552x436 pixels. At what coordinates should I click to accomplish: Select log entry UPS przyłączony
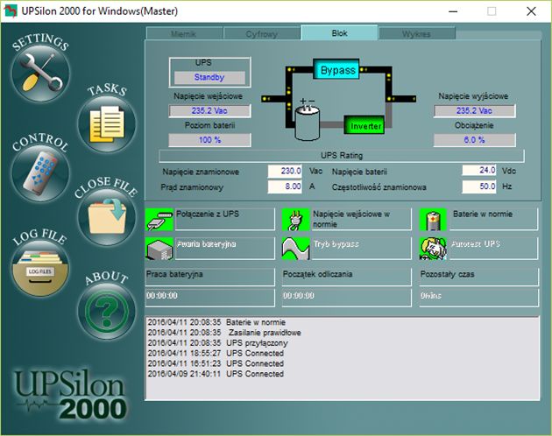(217, 342)
